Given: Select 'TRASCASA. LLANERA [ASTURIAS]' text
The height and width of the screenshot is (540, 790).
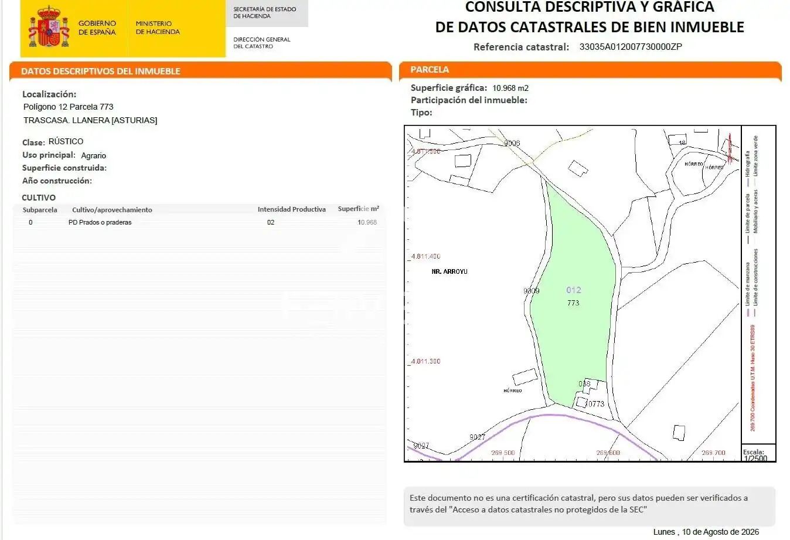Looking at the screenshot, I should pos(90,120).
